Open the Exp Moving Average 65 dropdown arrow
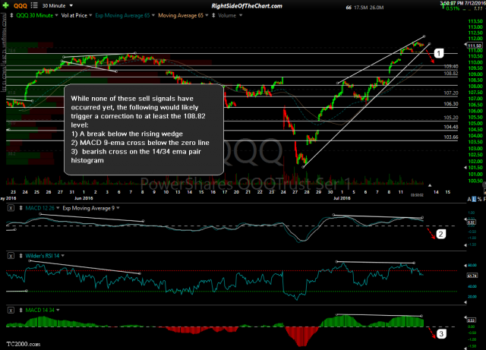 click(153, 15)
